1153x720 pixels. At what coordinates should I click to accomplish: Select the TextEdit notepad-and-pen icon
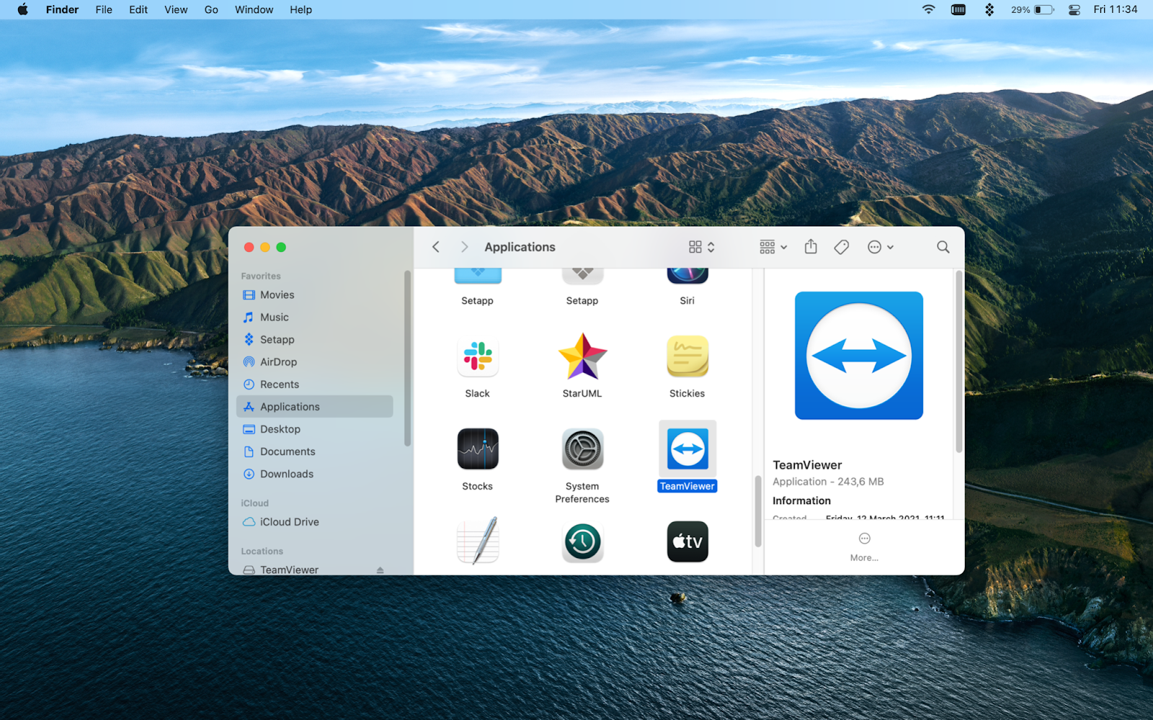(x=477, y=541)
